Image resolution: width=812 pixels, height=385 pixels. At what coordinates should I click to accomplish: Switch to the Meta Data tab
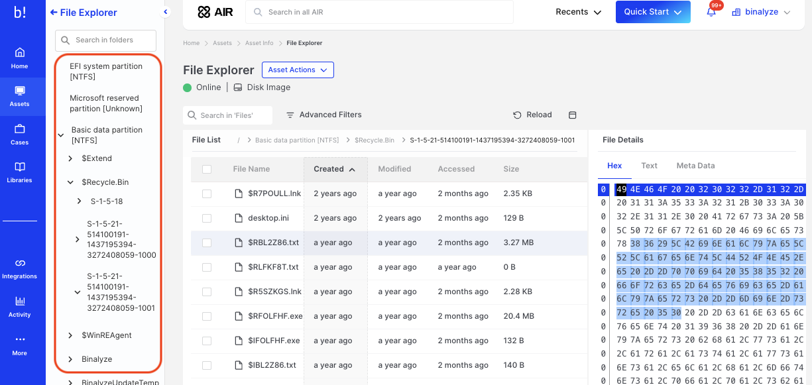[695, 166]
